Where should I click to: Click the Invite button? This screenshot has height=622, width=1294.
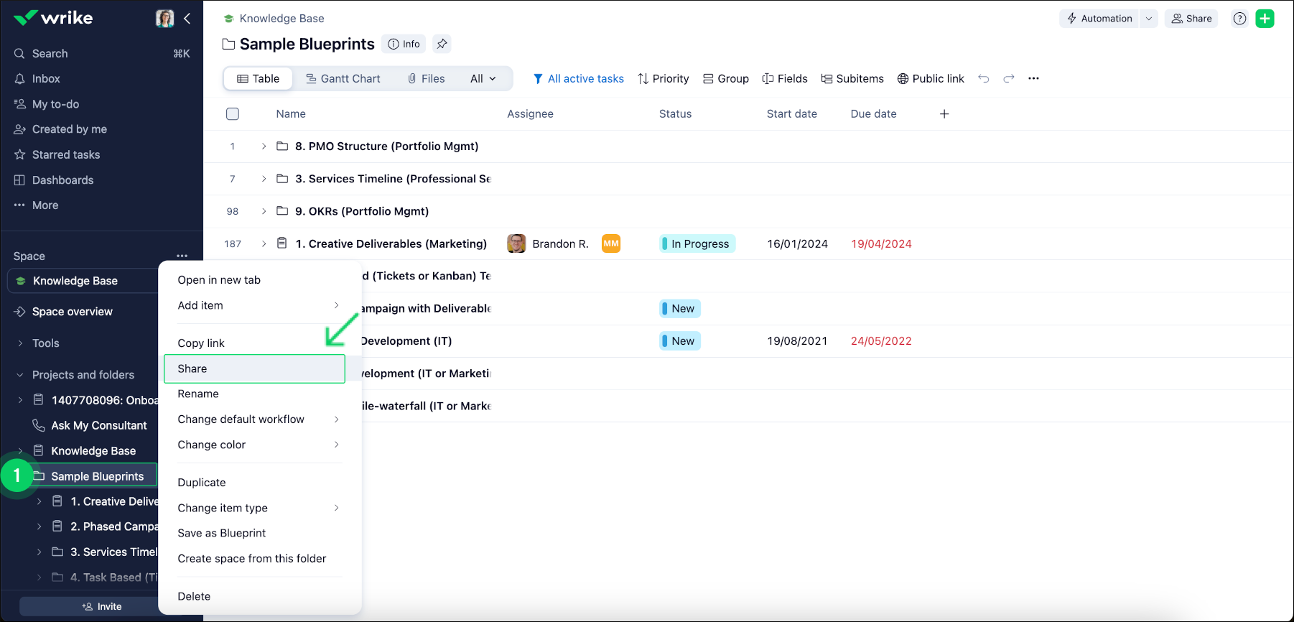click(x=101, y=606)
